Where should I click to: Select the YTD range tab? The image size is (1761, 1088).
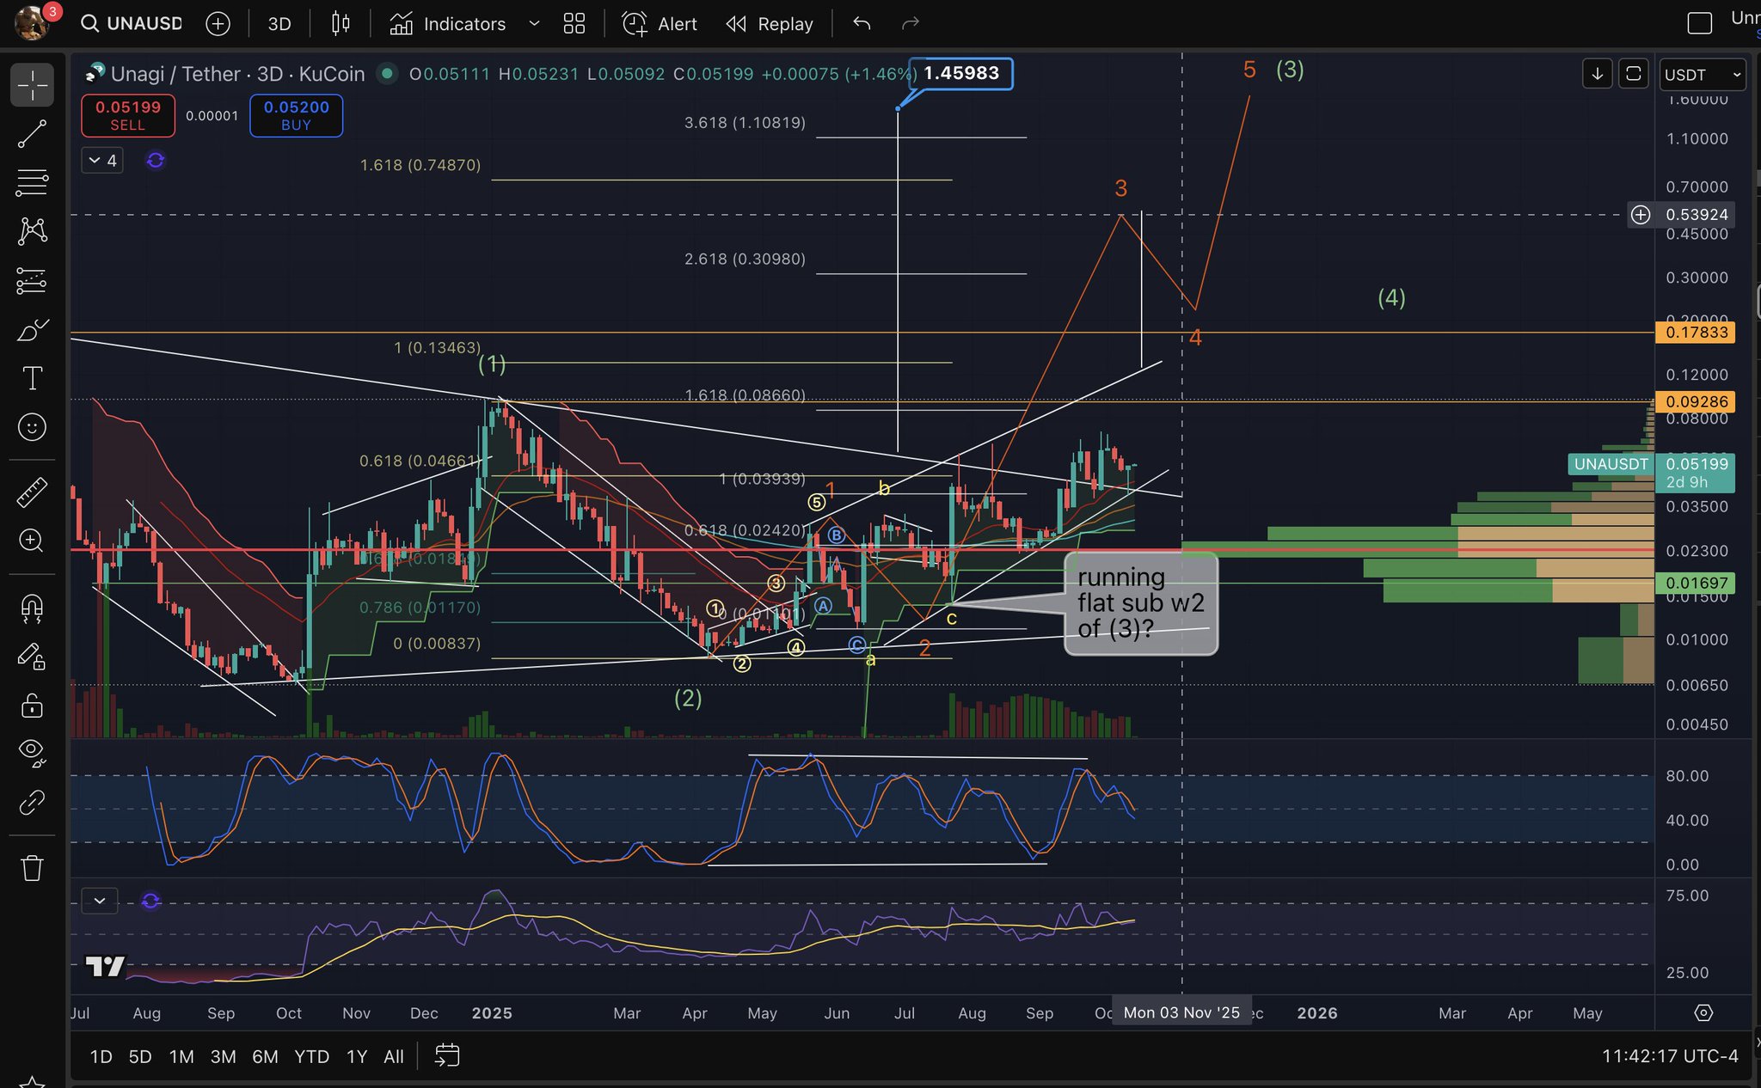[311, 1056]
